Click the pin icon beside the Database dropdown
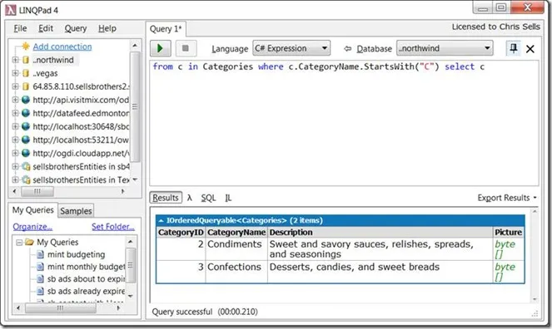 coord(513,48)
